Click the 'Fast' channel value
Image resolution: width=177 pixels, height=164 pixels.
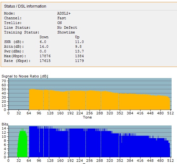[x=62, y=18]
